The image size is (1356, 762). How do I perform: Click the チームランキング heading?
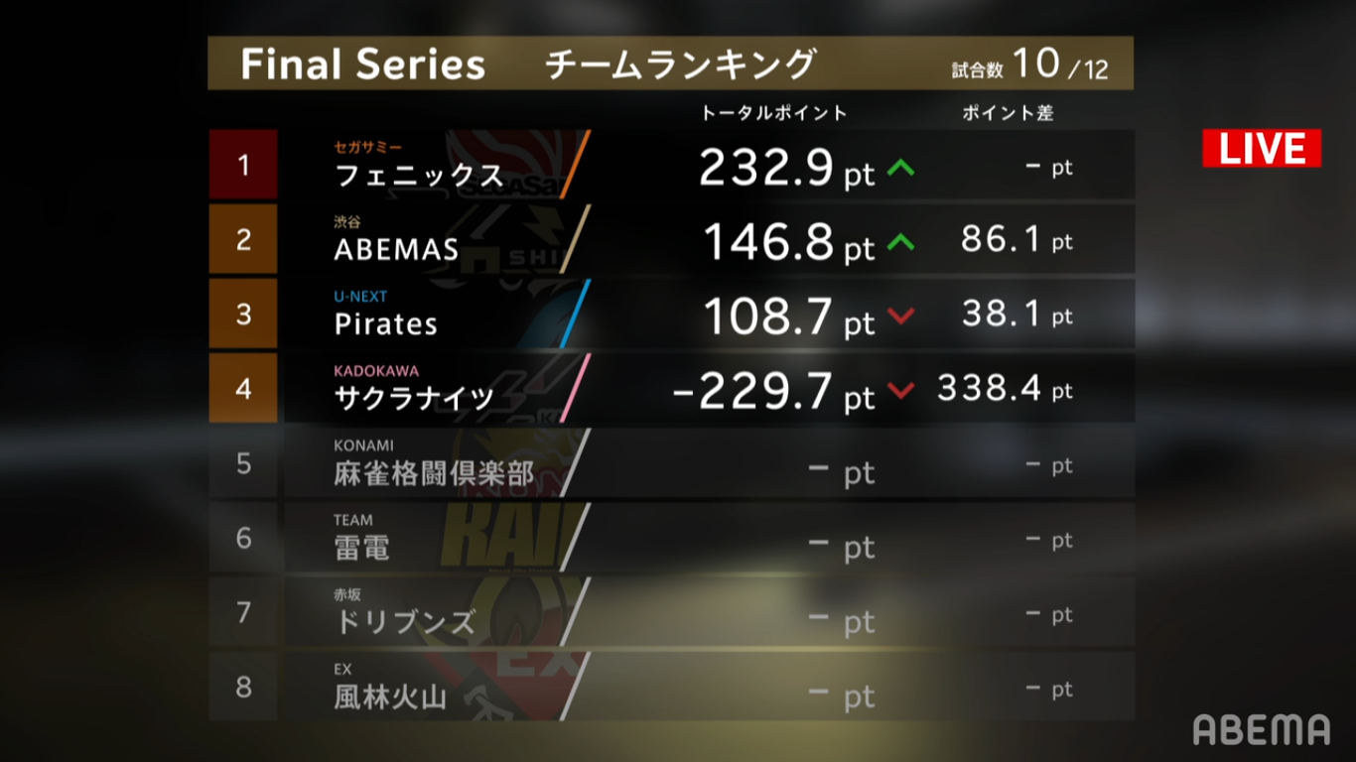pyautogui.click(x=680, y=64)
